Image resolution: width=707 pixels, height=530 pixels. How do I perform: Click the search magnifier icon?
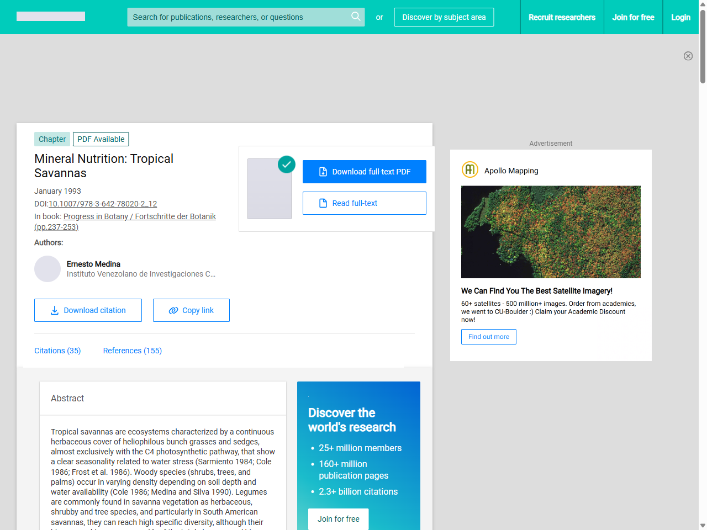(x=356, y=17)
